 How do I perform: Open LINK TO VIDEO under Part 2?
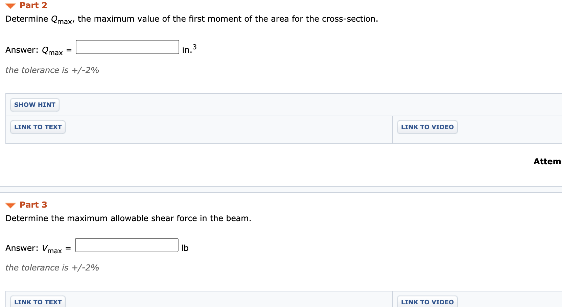(427, 127)
